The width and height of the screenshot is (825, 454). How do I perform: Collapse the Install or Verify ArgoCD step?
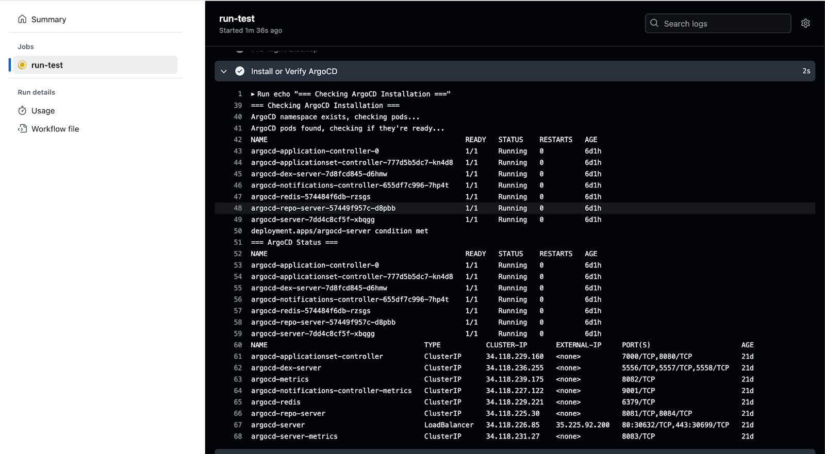tap(224, 71)
